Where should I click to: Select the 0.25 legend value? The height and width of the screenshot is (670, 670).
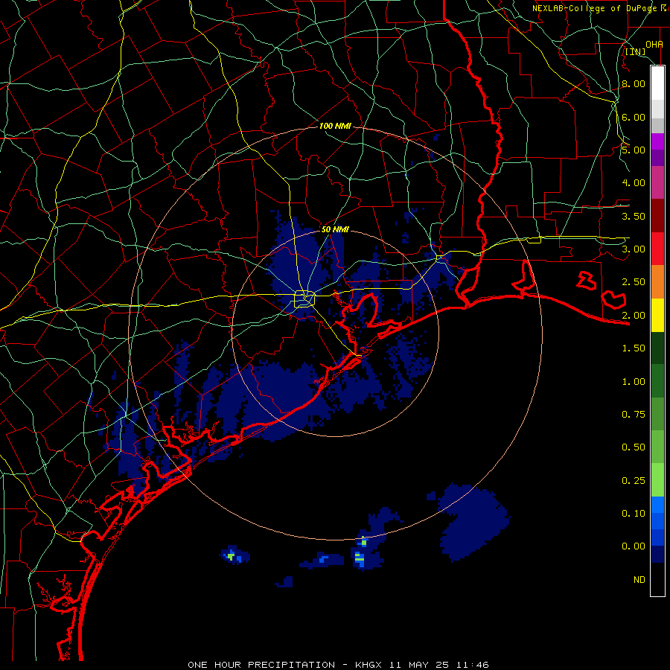coord(634,481)
